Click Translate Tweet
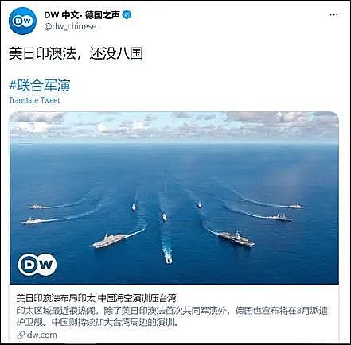351x345 pixels. (x=34, y=100)
